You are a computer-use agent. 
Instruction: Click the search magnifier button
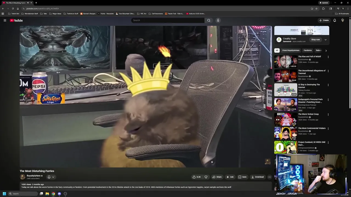coord(209,20)
